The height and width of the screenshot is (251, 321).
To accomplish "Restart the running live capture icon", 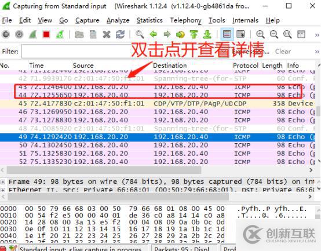I will 60,34.
